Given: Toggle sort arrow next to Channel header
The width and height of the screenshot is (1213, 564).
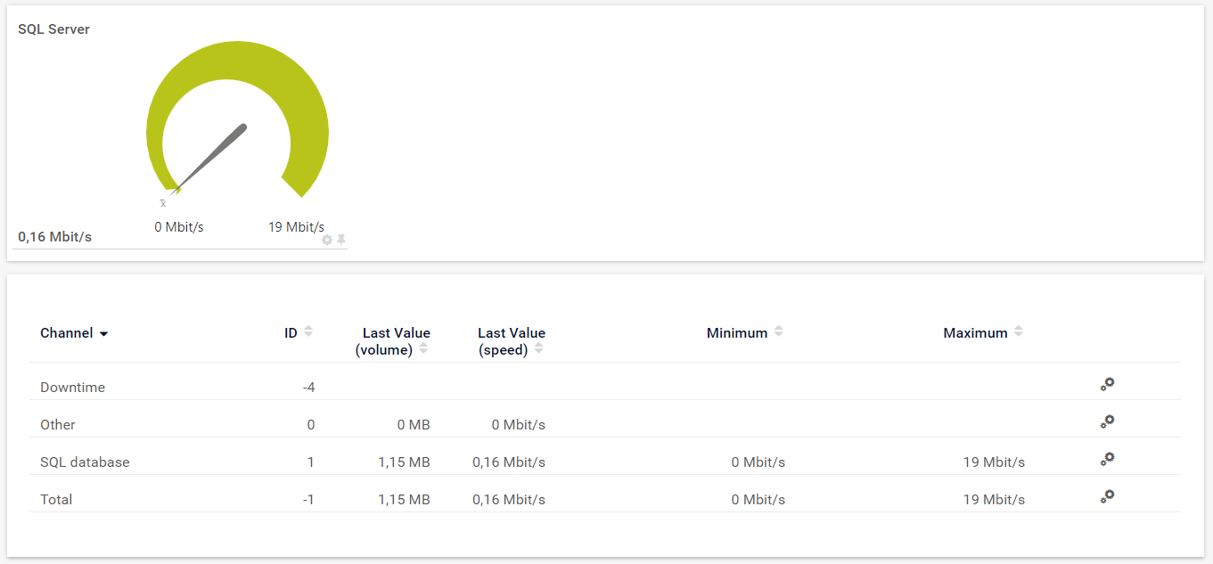Looking at the screenshot, I should [x=103, y=334].
